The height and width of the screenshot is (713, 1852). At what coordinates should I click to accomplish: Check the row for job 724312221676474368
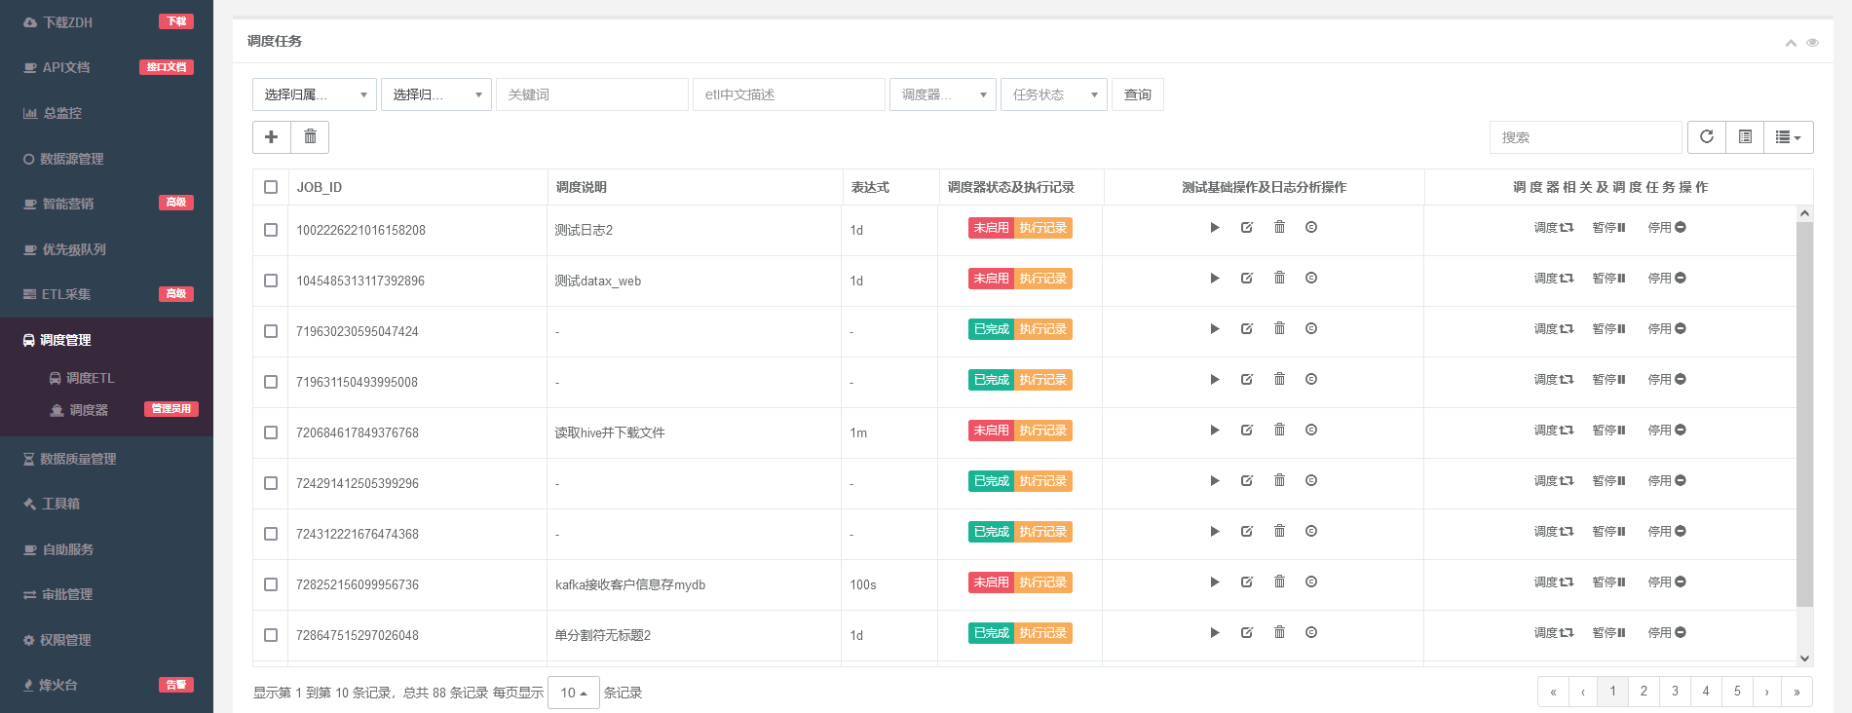pyautogui.click(x=271, y=534)
